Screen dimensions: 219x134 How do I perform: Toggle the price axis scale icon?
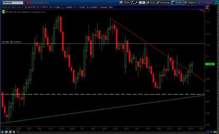click(207, 7)
